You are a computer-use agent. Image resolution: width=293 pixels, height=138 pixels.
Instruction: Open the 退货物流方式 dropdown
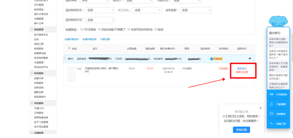(100, 20)
